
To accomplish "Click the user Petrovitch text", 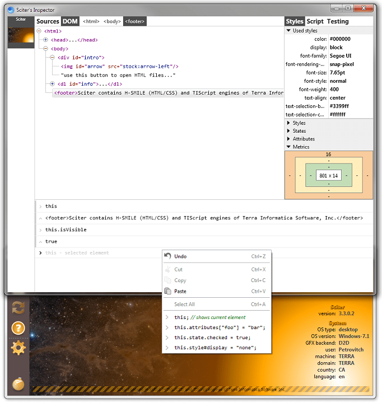I will (x=351, y=349).
